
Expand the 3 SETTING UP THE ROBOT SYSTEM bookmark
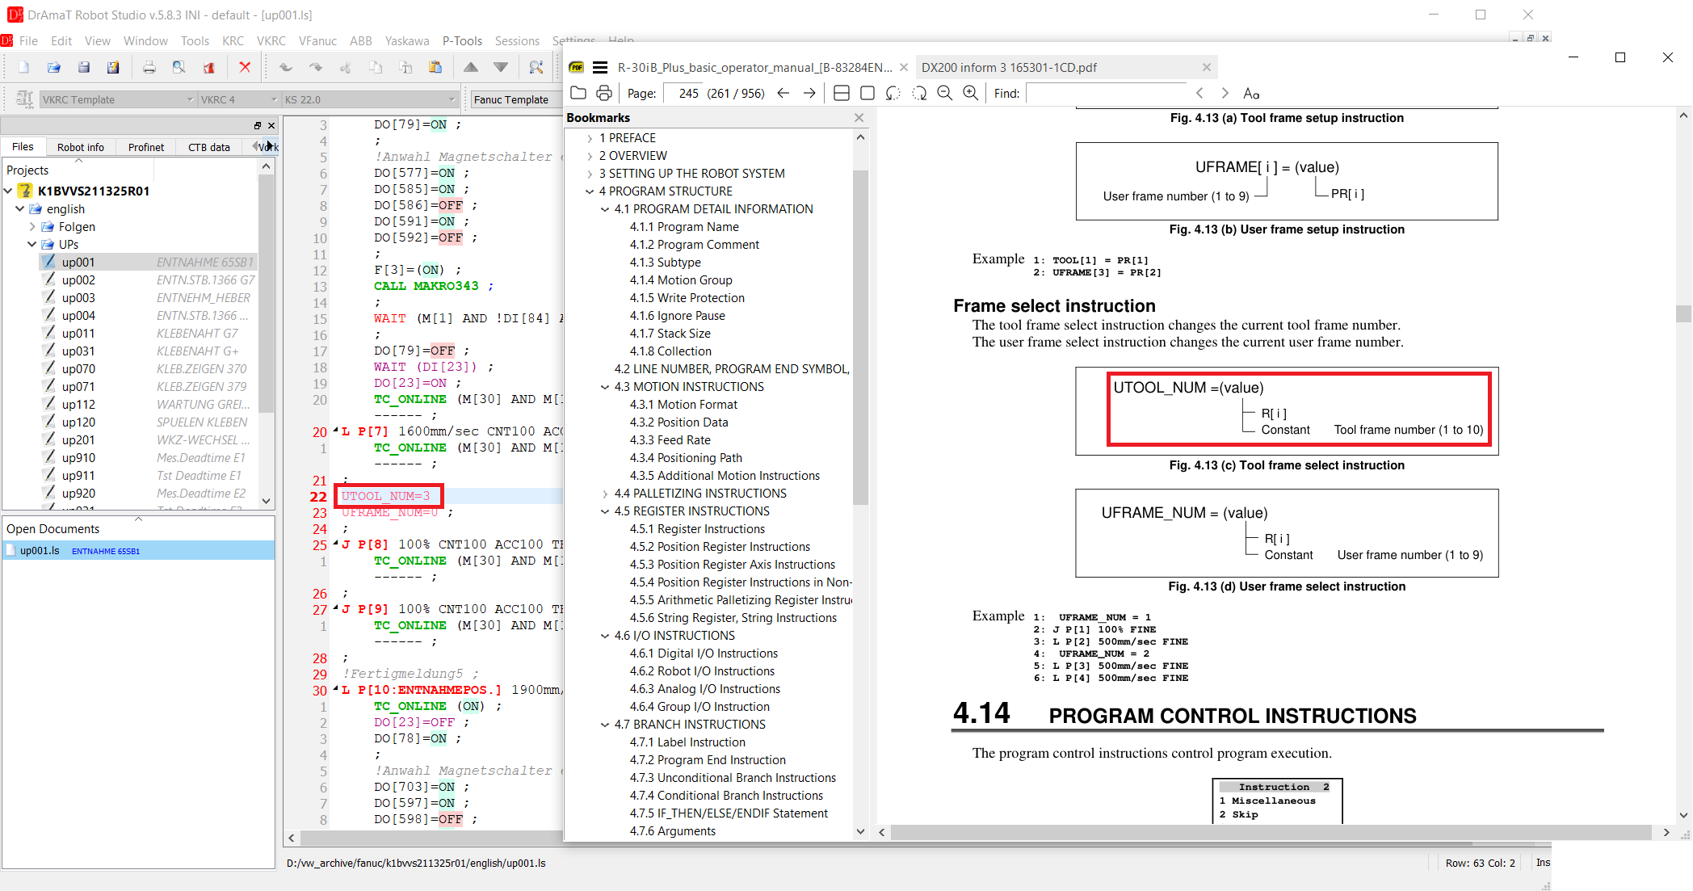coord(590,174)
